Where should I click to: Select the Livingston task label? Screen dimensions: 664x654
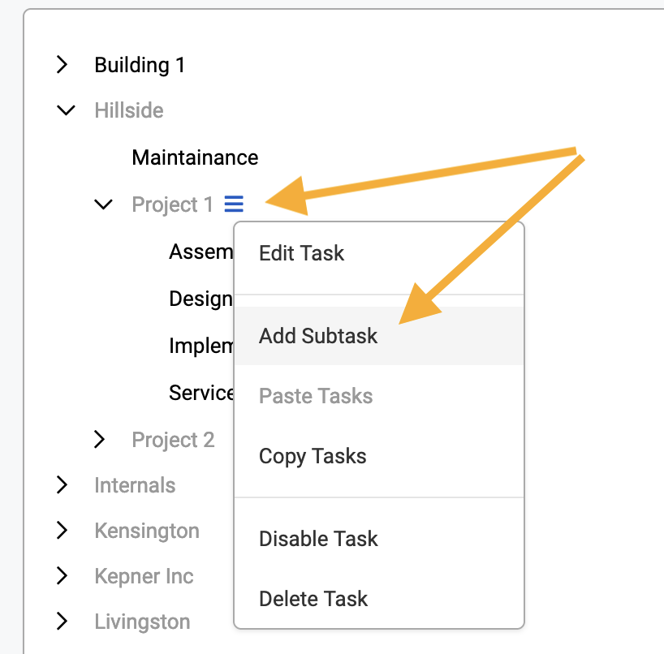[142, 622]
